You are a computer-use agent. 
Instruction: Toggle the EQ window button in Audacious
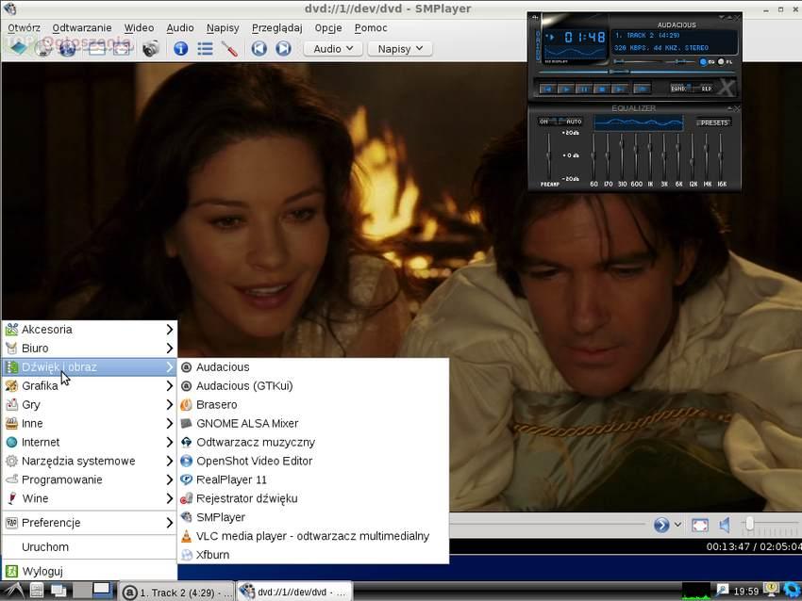(705, 62)
